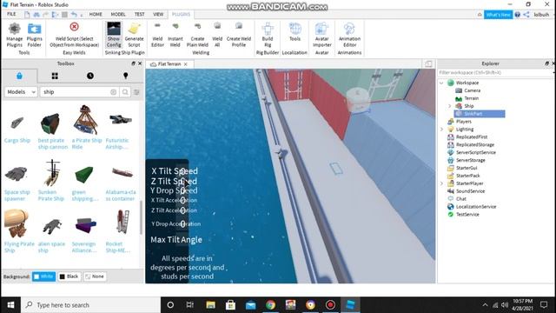Switch to the HOME ribbon tab
556x313 pixels.
click(x=96, y=14)
